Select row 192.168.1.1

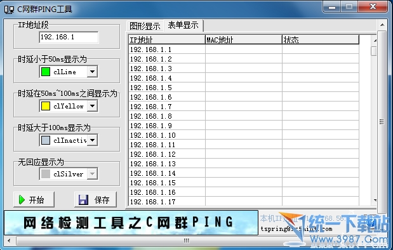(244, 49)
